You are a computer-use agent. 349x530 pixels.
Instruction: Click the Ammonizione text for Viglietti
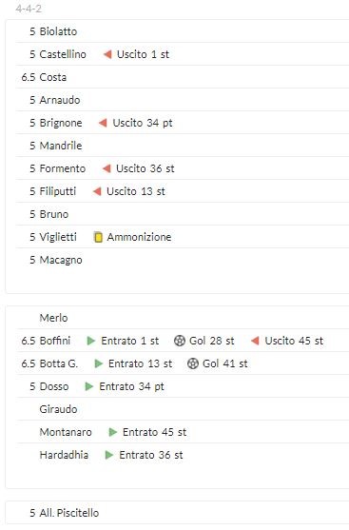139,237
